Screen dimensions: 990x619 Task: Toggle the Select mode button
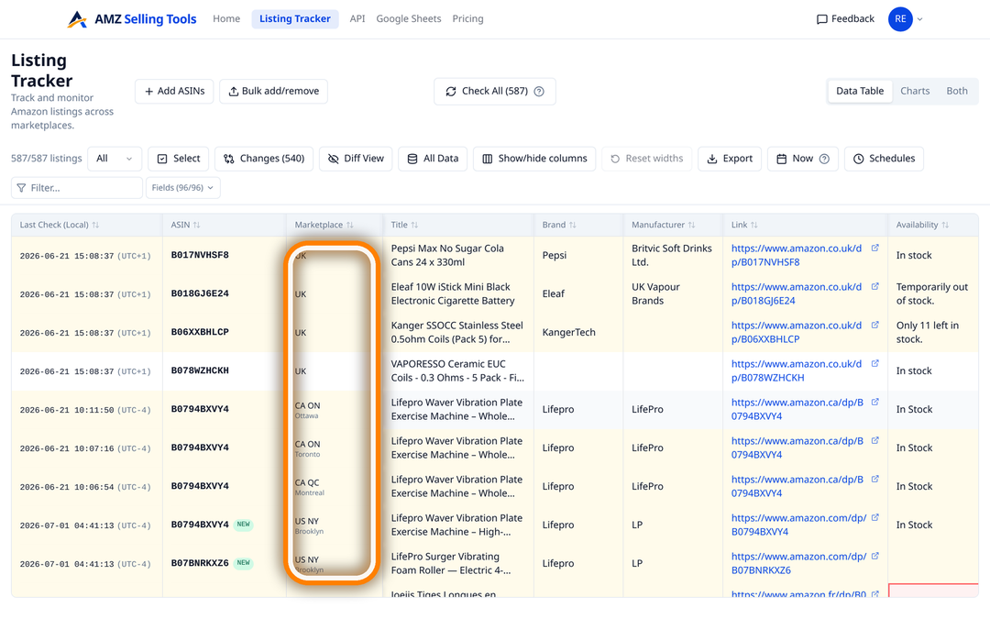[x=179, y=159]
